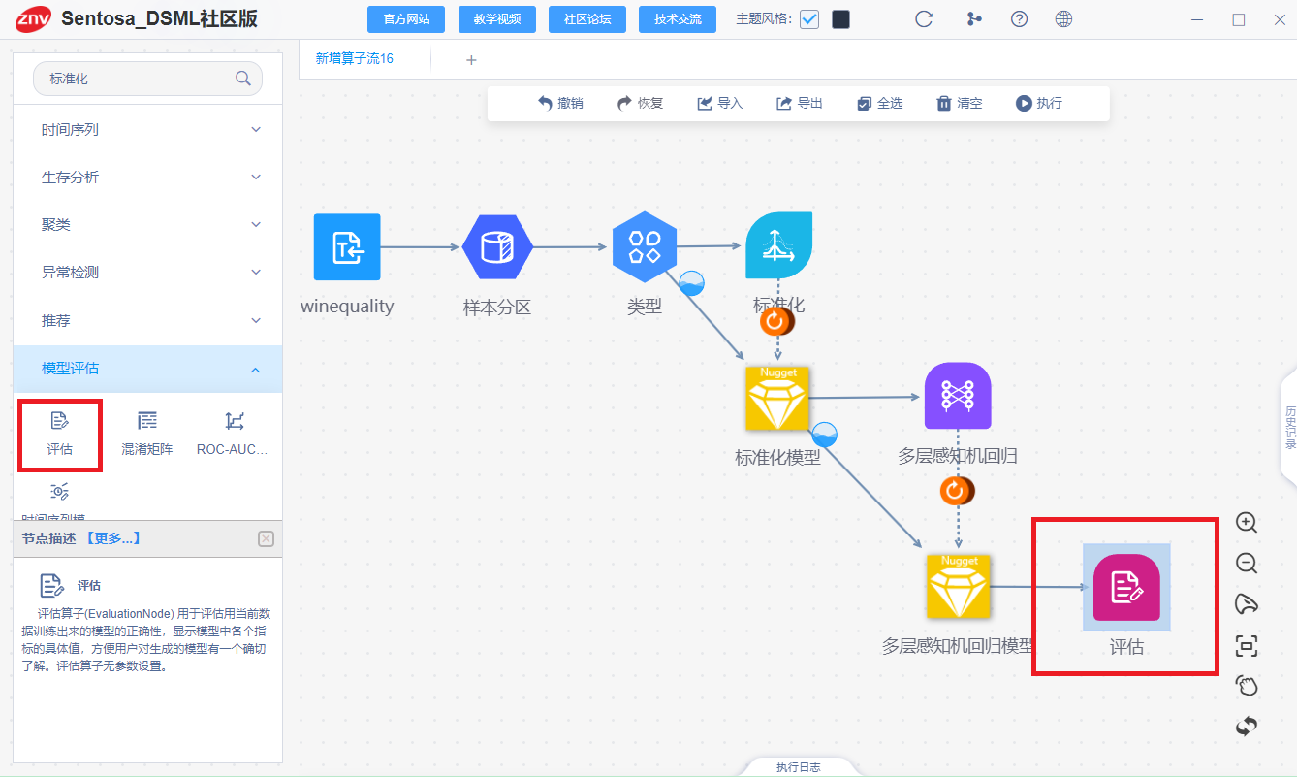Click 全选 select all in the toolbar

pyautogui.click(x=880, y=103)
